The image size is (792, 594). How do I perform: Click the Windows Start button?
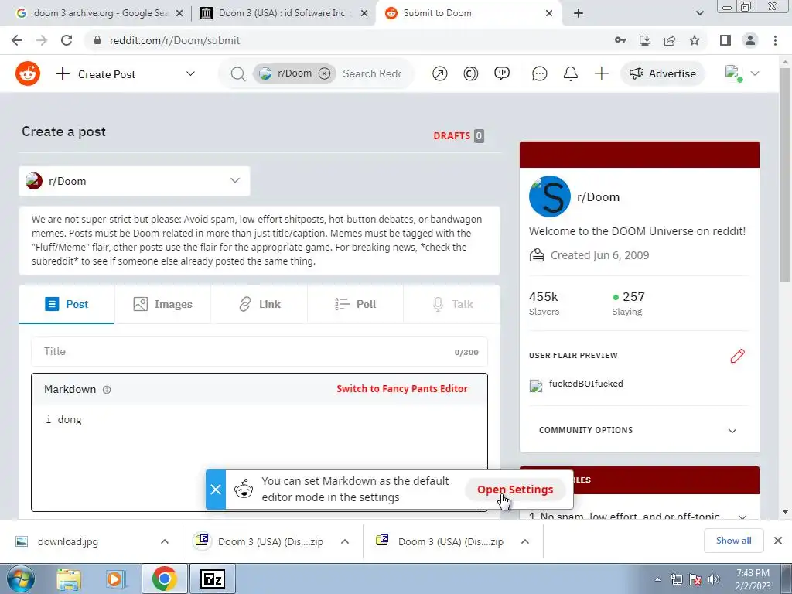coord(21,579)
